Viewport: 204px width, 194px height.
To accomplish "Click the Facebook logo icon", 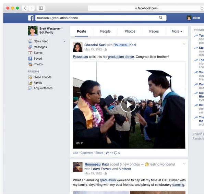I will [31, 18].
